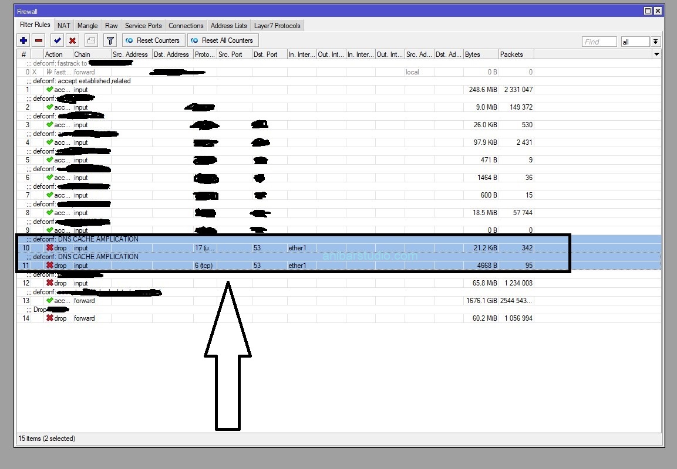Open the column selector dropdown arrow
Screen dimensions: 677x469
point(656,55)
